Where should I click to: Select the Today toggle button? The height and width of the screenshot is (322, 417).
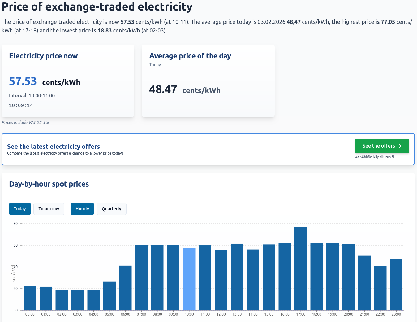tap(20, 209)
